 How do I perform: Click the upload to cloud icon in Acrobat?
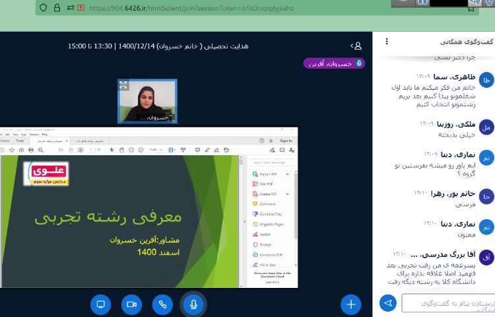point(22,150)
